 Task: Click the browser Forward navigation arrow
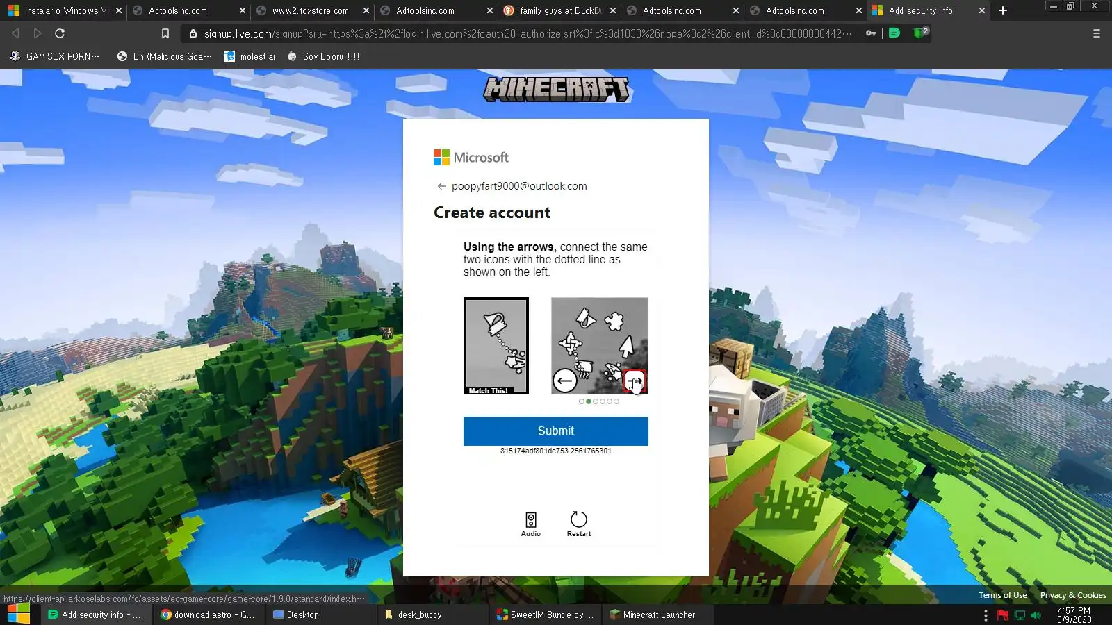pyautogui.click(x=38, y=33)
